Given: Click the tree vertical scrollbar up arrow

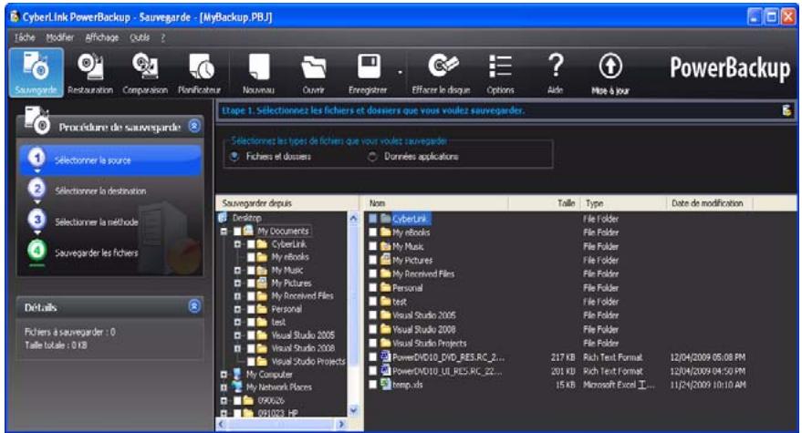Looking at the screenshot, I should (353, 218).
